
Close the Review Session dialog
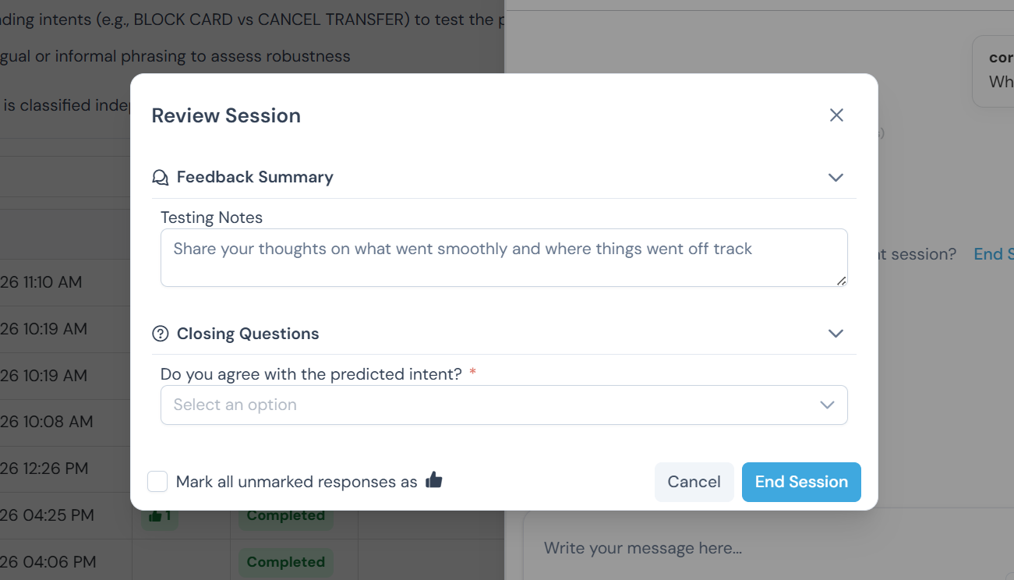(x=836, y=115)
